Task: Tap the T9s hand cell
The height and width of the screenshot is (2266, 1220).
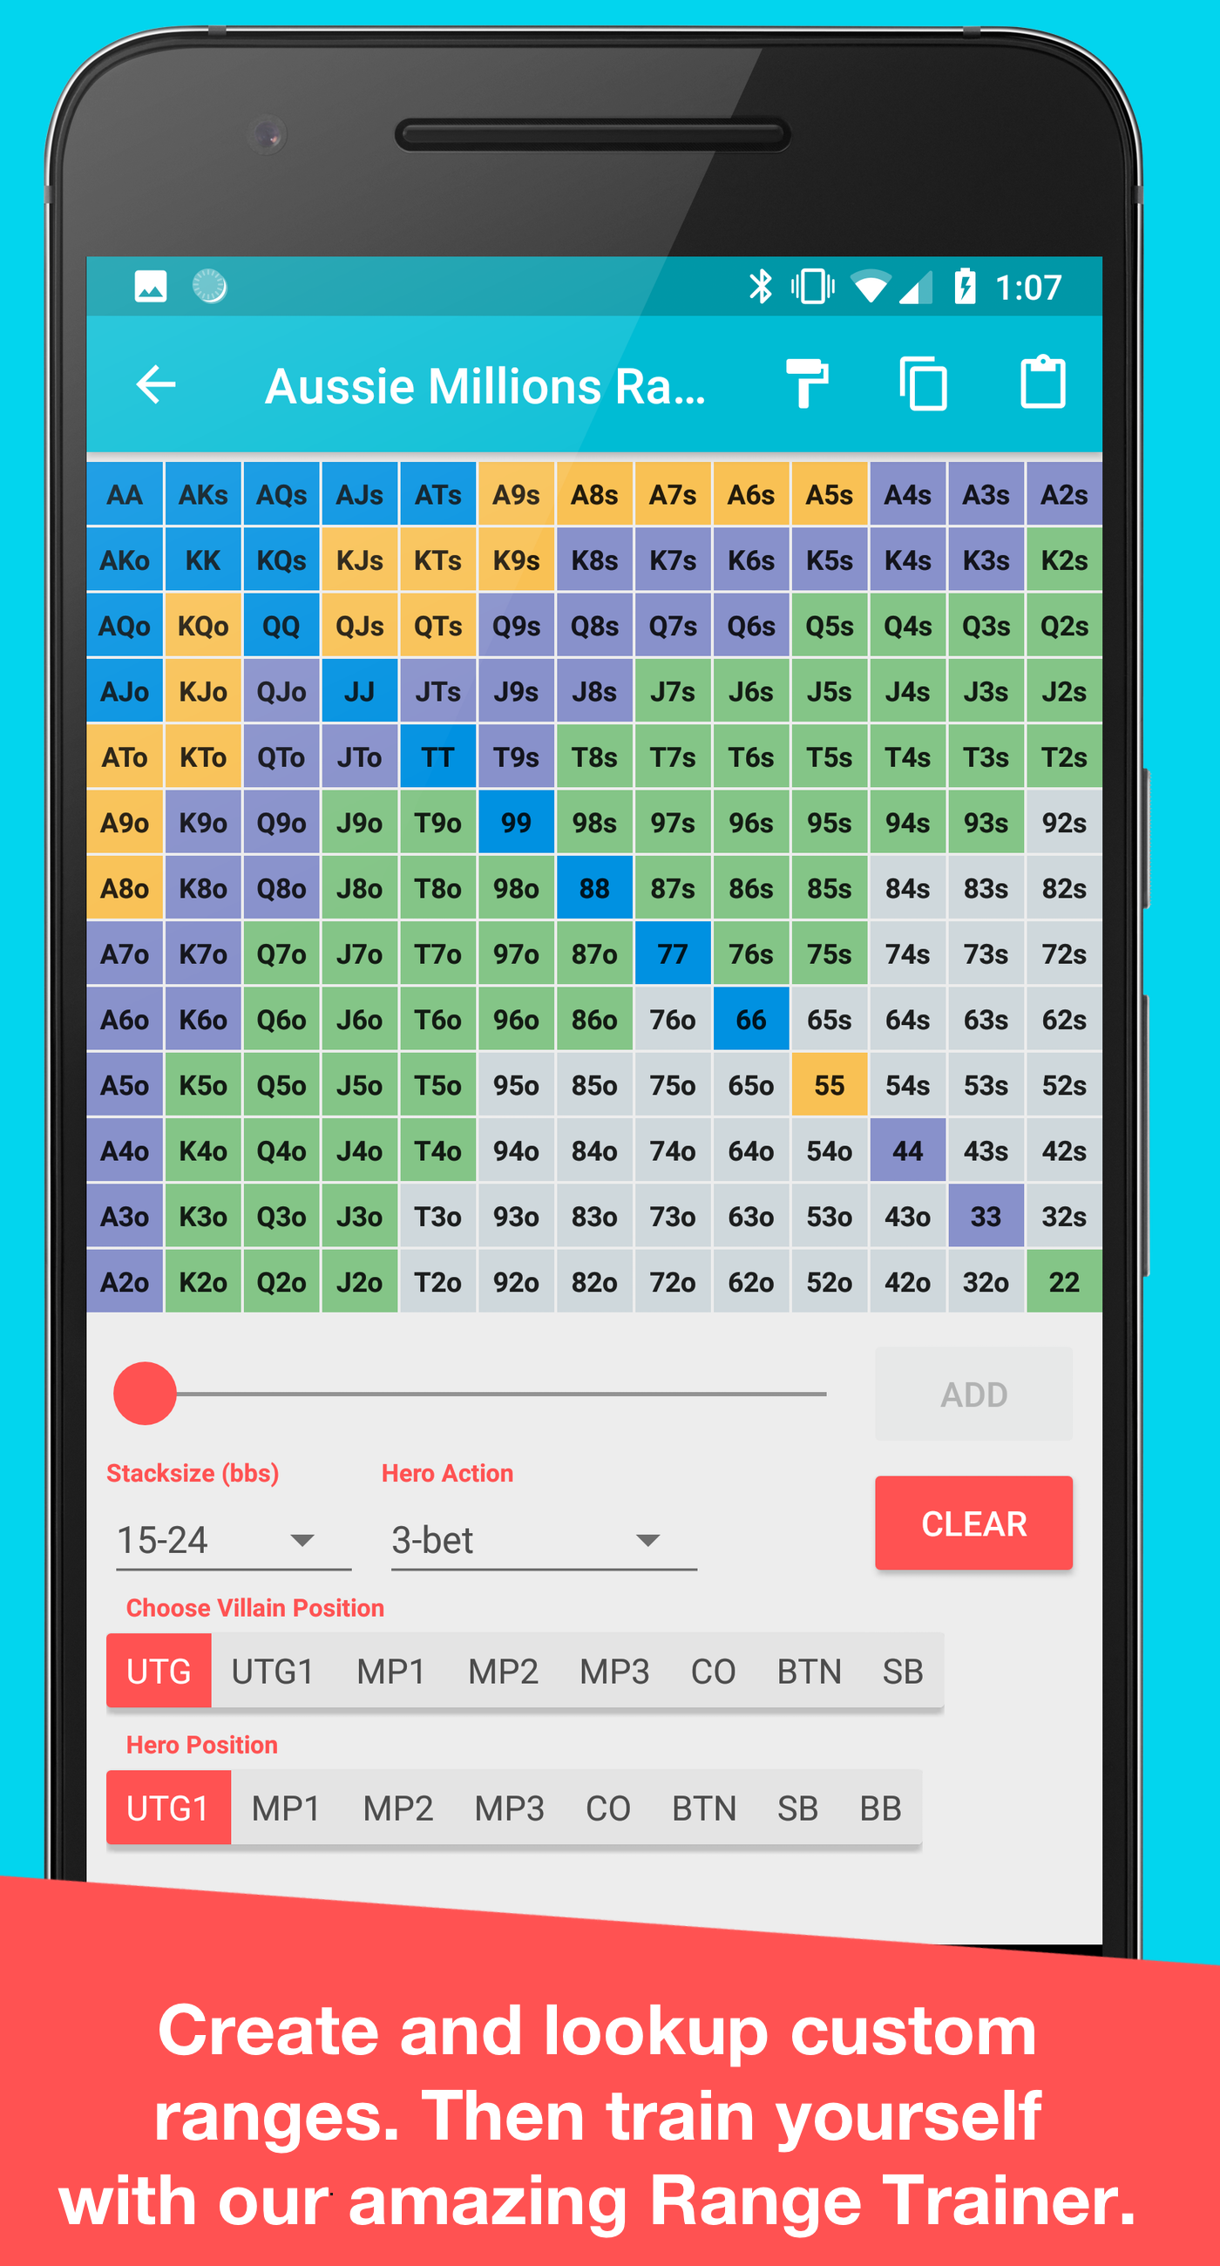Action: coord(517,756)
